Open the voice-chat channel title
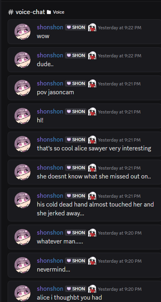Screen dimensions: 161x302 [x=30, y=12]
